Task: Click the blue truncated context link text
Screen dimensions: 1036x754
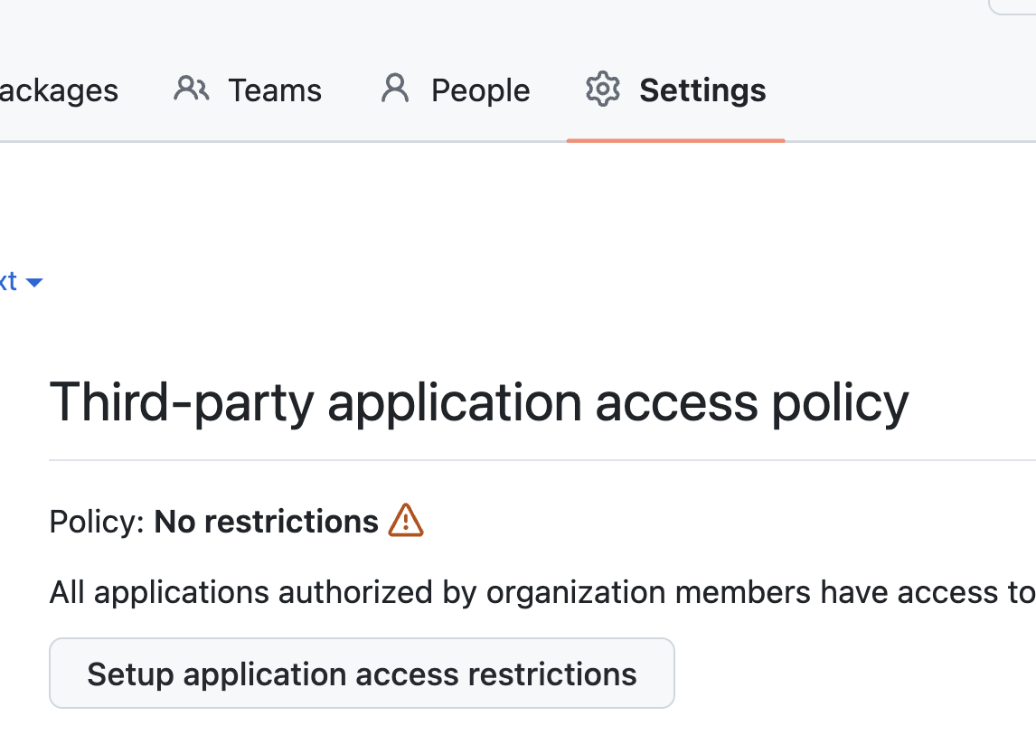Action: (8, 281)
